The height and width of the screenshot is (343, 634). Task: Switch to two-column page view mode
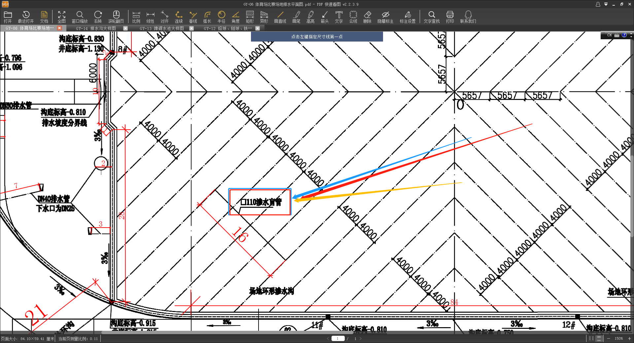tap(591, 338)
